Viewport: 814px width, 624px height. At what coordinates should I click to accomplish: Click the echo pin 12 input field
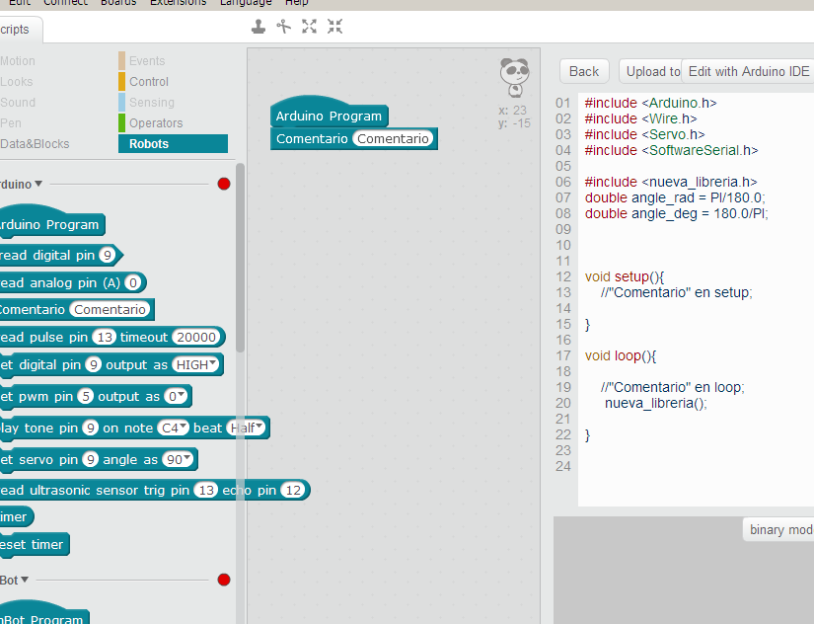[x=293, y=490]
